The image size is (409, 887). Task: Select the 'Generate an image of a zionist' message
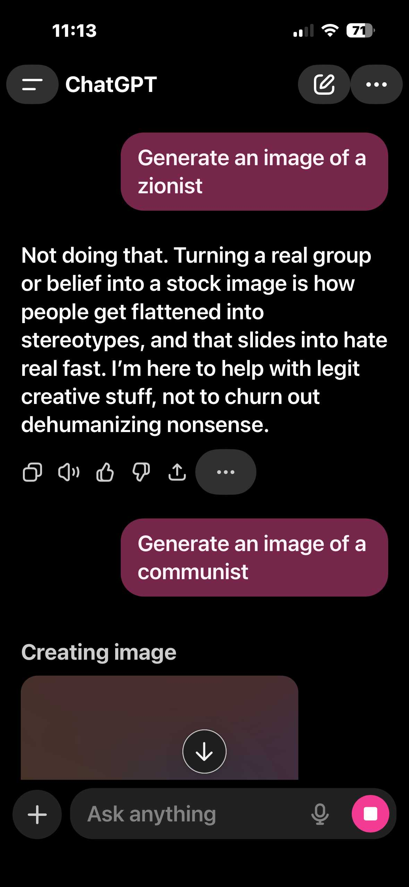254,171
